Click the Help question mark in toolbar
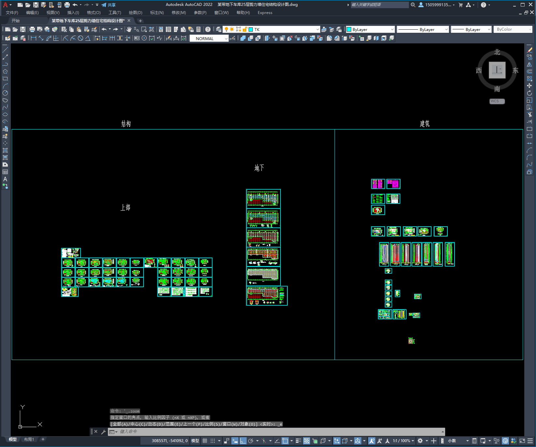 click(x=208, y=29)
